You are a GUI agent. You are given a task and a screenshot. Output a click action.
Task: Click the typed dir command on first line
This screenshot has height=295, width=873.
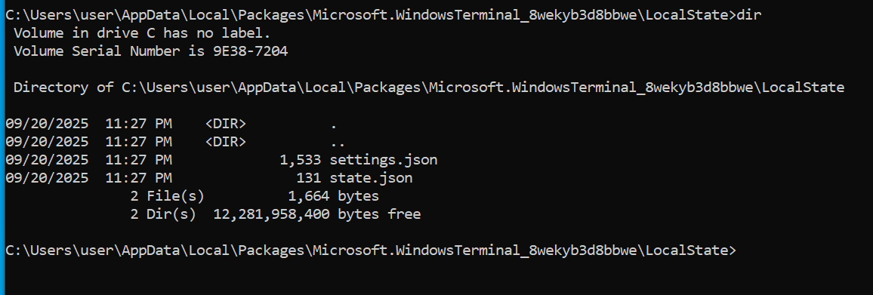click(748, 15)
